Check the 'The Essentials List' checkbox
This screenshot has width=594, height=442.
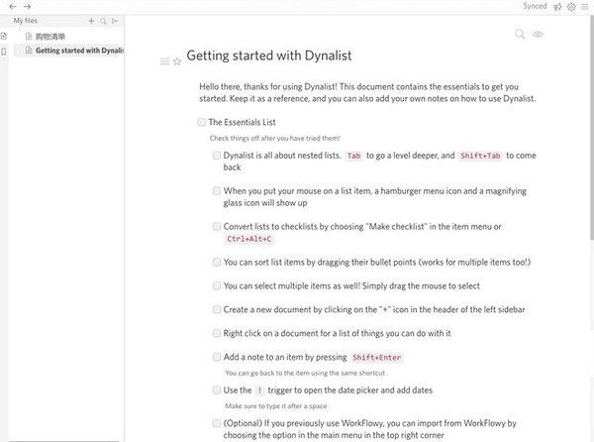pyautogui.click(x=201, y=122)
